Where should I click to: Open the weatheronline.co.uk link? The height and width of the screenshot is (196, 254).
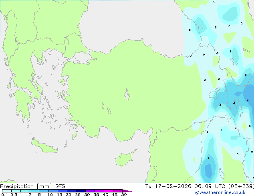[x=220, y=192]
